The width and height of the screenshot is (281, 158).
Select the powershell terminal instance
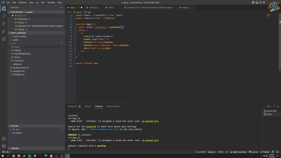(x=272, y=111)
